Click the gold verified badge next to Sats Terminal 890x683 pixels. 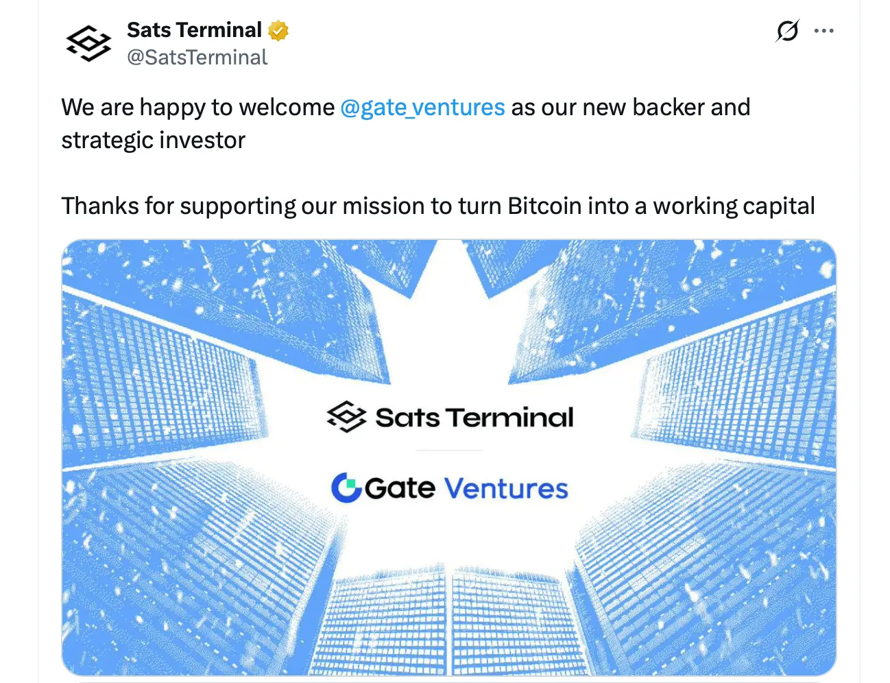pyautogui.click(x=277, y=29)
